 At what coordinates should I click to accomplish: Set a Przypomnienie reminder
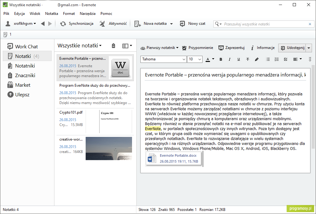(198, 48)
